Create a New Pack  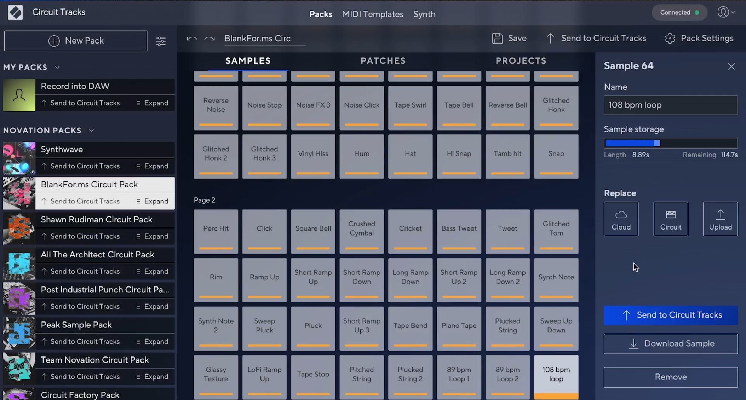(x=76, y=41)
